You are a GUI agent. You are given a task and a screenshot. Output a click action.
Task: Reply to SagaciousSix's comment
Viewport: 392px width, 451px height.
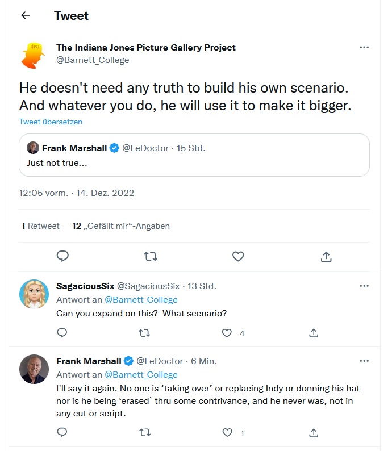coord(62,333)
